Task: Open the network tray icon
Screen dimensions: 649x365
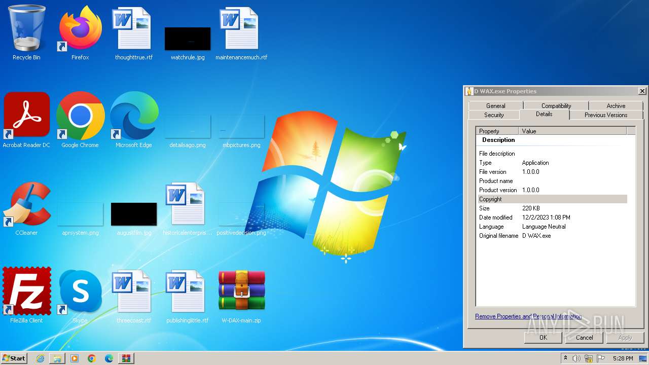Action: (589, 358)
